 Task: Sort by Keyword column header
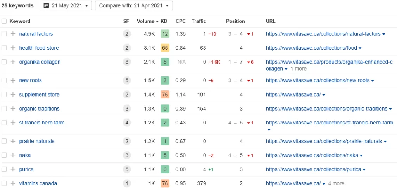tap(20, 21)
